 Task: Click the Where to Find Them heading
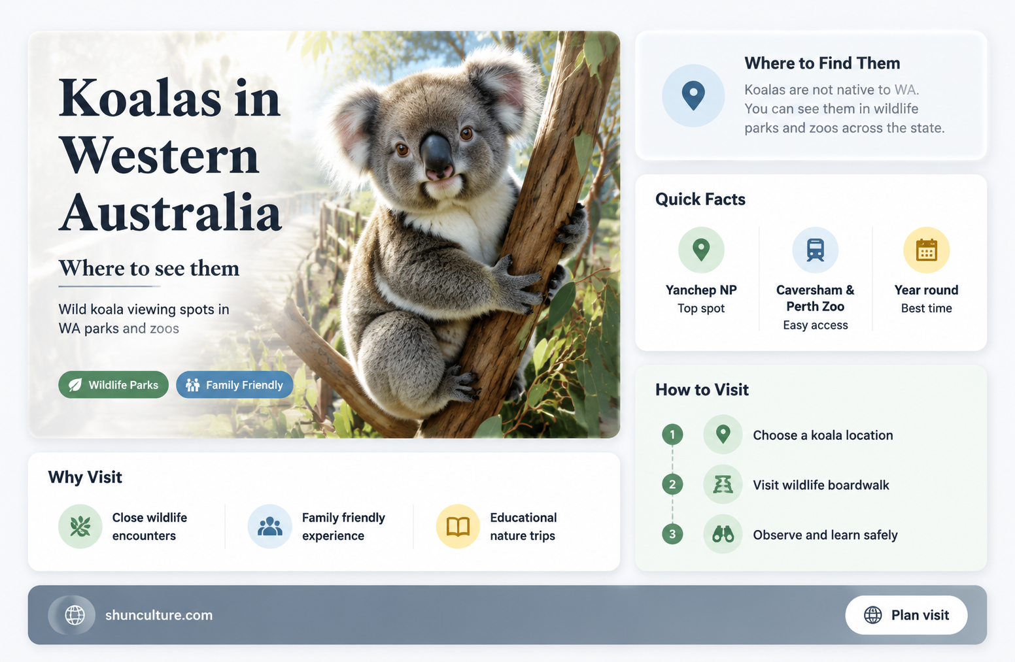[822, 63]
